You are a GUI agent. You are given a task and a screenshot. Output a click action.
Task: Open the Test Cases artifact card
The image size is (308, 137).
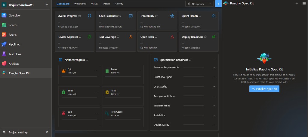click(123, 117)
